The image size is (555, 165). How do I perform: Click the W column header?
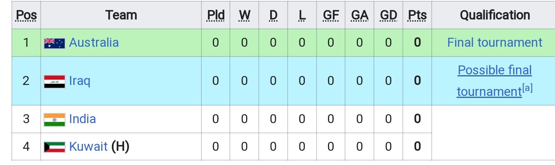[245, 15]
